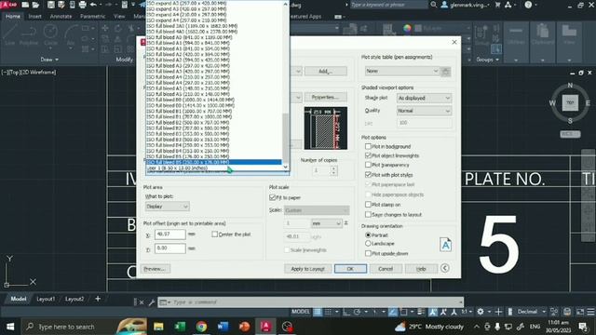This screenshot has width=596, height=335.
Task: Click the Properties button for the plotter
Action: coord(325,97)
